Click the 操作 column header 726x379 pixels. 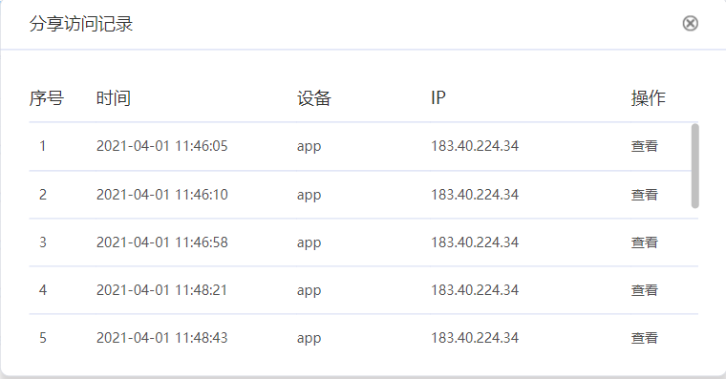(648, 98)
